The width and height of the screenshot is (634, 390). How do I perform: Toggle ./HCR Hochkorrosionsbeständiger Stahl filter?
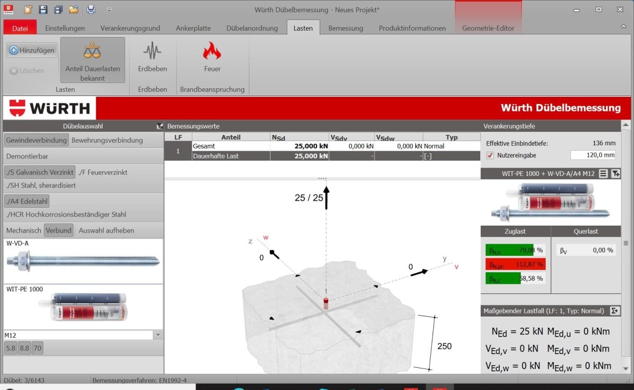(x=66, y=215)
